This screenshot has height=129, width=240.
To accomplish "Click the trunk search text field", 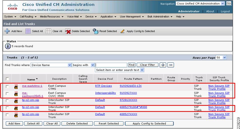I will (111, 65).
